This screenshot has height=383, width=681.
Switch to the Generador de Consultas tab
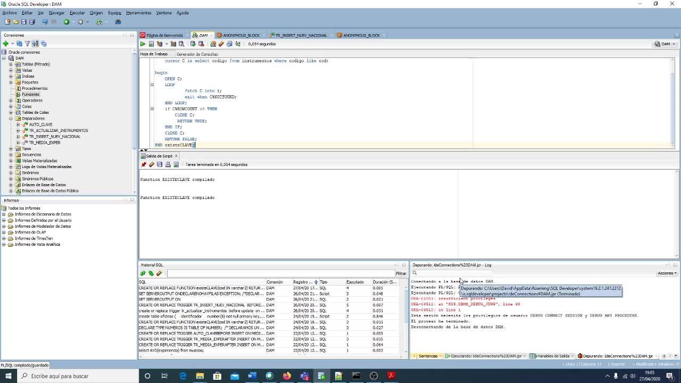(x=197, y=54)
